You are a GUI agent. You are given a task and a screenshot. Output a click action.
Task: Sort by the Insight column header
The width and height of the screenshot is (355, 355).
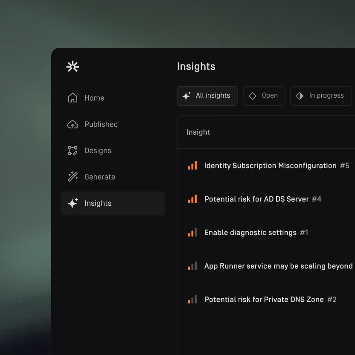(198, 132)
